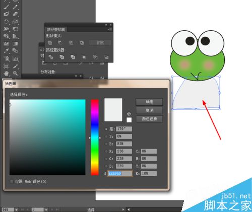Select the Gradient tool
This screenshot has height=212, width=252.
point(15,44)
